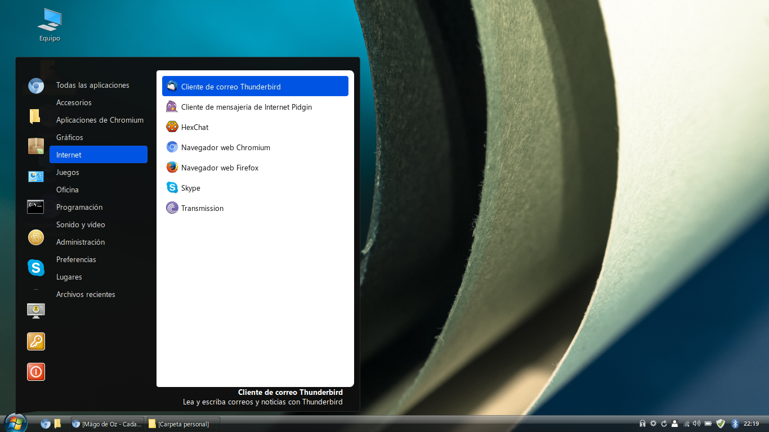Screen dimensions: 769x432
Task: Open the file manager folder favorite
Action: 36,116
